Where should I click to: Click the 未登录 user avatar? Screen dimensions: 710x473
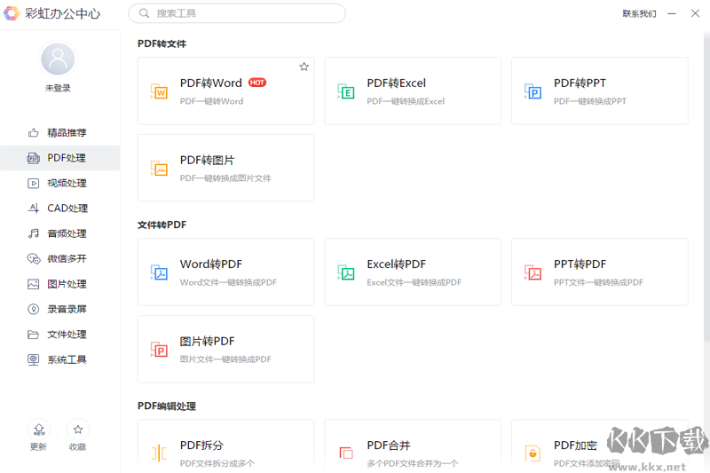(x=58, y=59)
